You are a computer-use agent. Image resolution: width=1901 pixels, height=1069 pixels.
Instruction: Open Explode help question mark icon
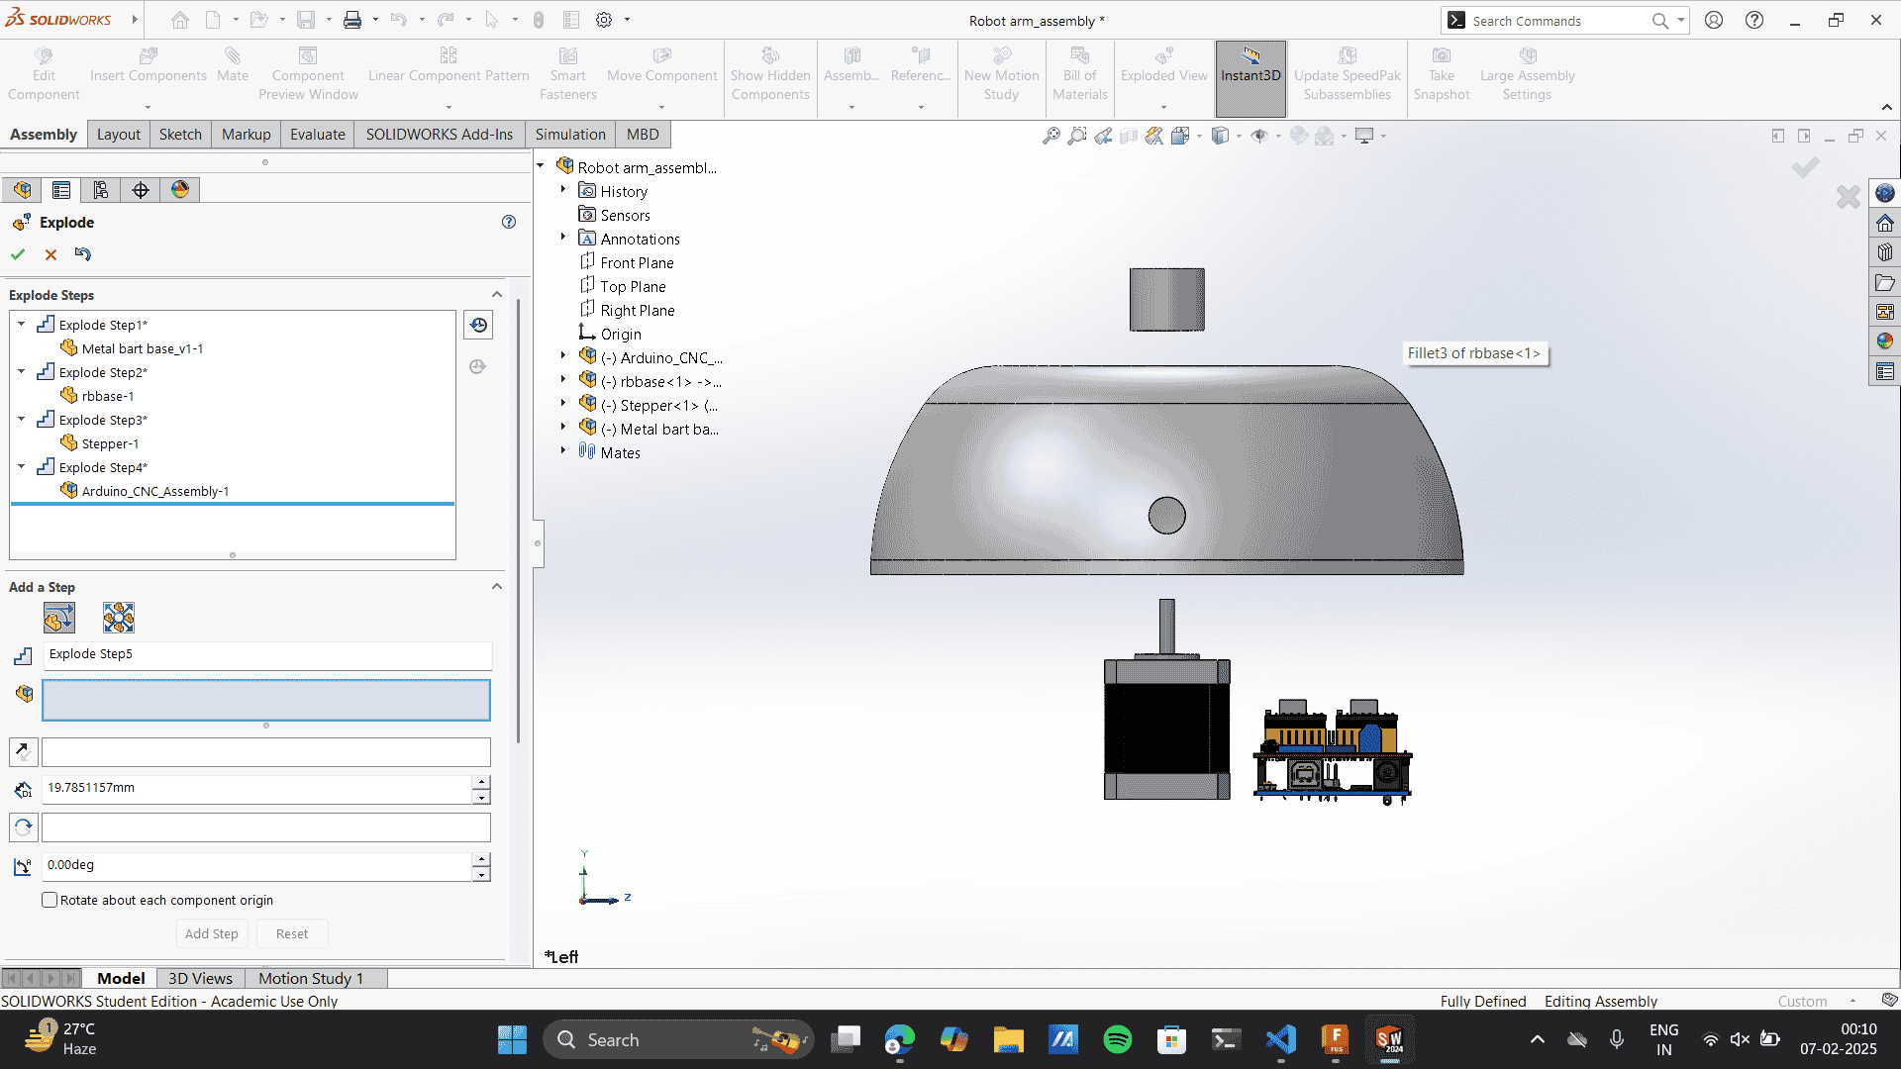pos(509,222)
